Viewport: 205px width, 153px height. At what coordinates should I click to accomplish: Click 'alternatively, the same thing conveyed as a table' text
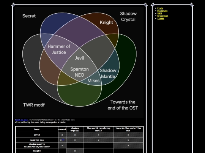40,122
